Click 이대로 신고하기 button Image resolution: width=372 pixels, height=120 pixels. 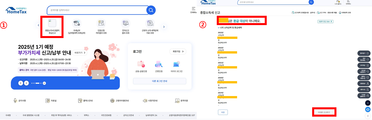click(x=324, y=112)
